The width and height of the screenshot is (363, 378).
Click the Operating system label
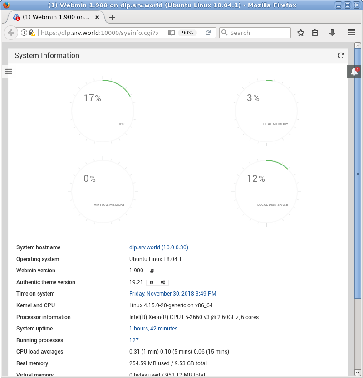(x=38, y=259)
